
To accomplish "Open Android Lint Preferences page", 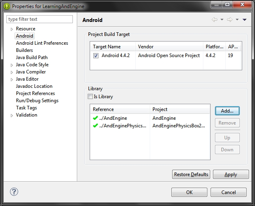I will coord(42,43).
